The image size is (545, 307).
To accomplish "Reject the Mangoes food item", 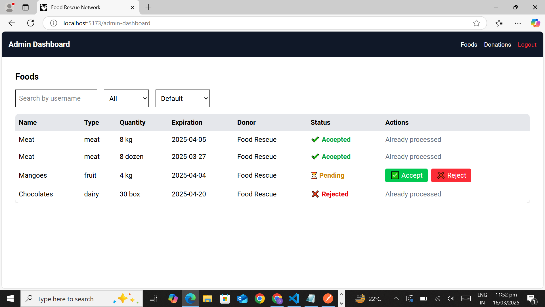I will 451,175.
